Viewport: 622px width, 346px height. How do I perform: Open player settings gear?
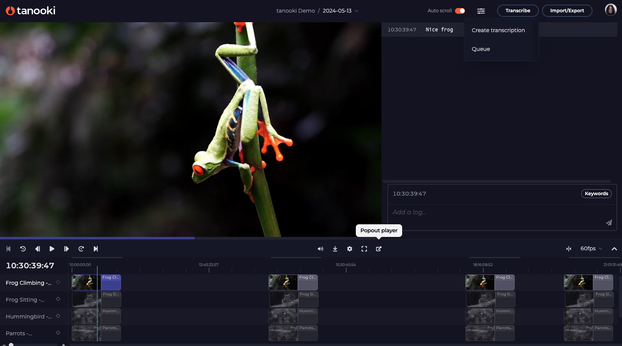[349, 249]
